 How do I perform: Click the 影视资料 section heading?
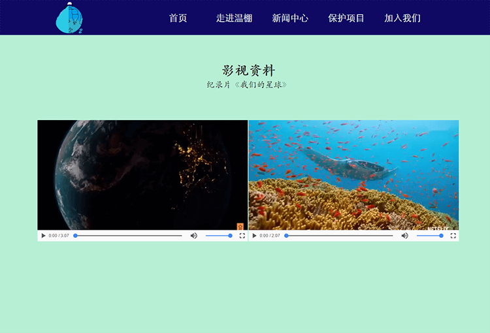[248, 71]
